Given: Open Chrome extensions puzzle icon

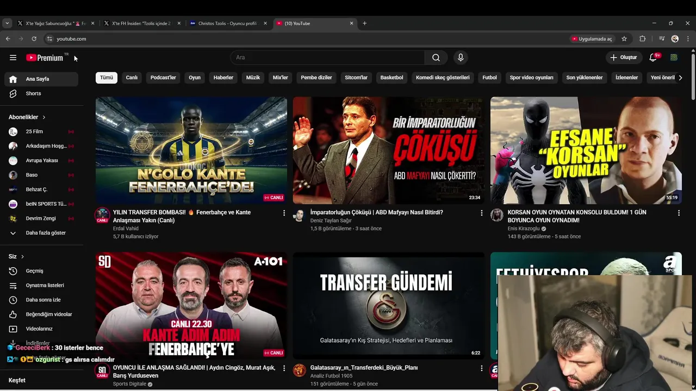Looking at the screenshot, I should (x=642, y=39).
